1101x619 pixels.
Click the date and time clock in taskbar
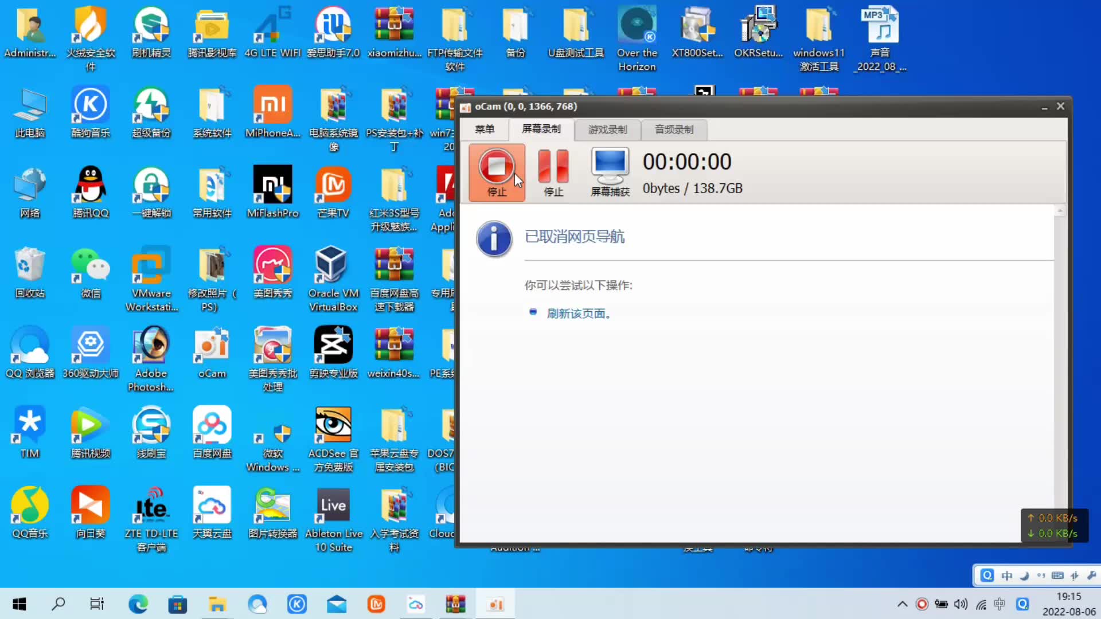(1068, 604)
